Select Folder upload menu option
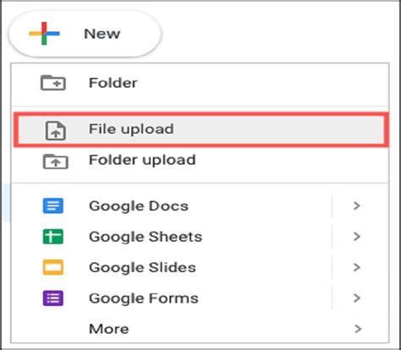The height and width of the screenshot is (350, 401). coord(200,160)
